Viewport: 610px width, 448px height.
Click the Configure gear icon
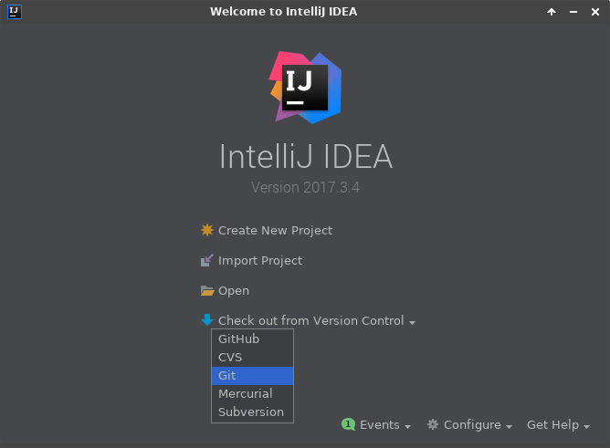pos(433,424)
